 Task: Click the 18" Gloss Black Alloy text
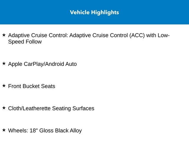pyautogui.click(x=56, y=131)
